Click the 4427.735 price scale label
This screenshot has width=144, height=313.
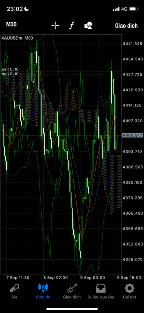[133, 74]
